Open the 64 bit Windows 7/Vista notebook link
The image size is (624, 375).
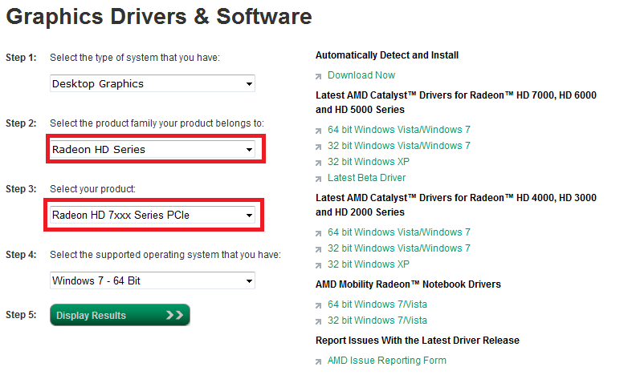tap(377, 304)
